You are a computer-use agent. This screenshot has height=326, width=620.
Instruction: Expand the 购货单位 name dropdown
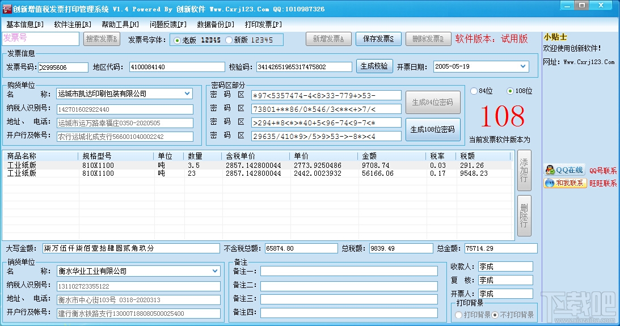187,94
